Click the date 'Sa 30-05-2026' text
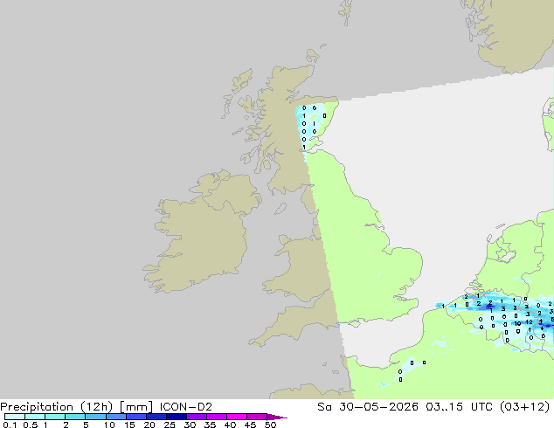The image size is (554, 428). (368, 407)
